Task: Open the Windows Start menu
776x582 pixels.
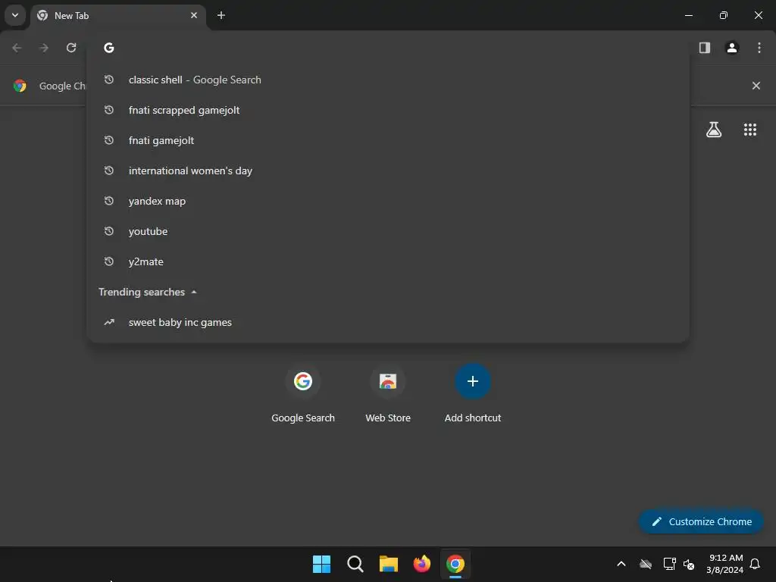Action: coord(321,564)
